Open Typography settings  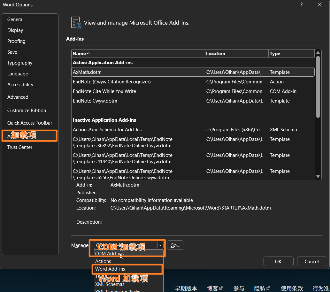30,63
